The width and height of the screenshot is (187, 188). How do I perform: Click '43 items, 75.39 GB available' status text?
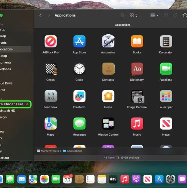click(x=122, y=158)
